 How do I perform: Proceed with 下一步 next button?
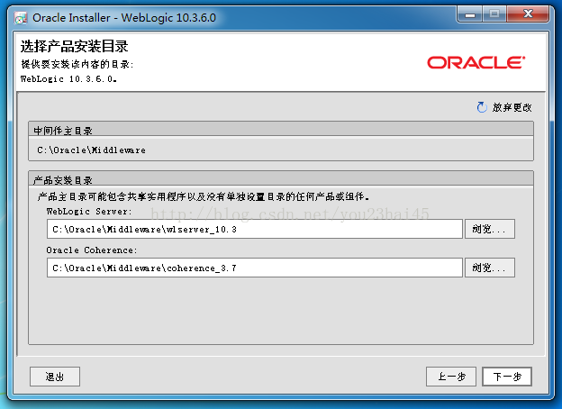coord(507,377)
